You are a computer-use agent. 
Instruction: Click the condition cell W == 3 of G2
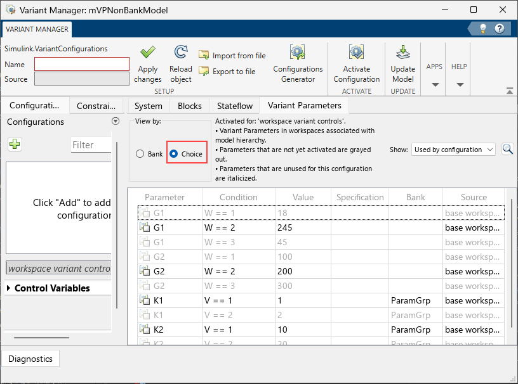pos(239,285)
